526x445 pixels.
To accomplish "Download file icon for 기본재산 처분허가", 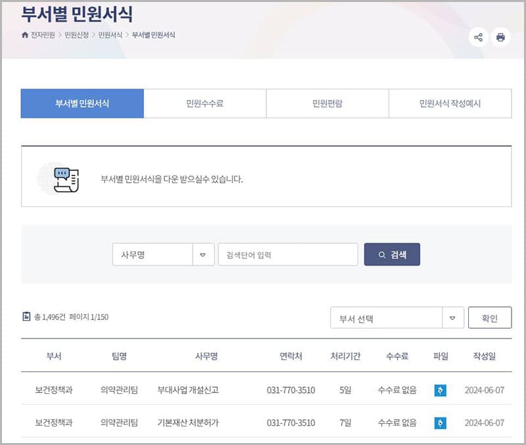I will (x=440, y=423).
